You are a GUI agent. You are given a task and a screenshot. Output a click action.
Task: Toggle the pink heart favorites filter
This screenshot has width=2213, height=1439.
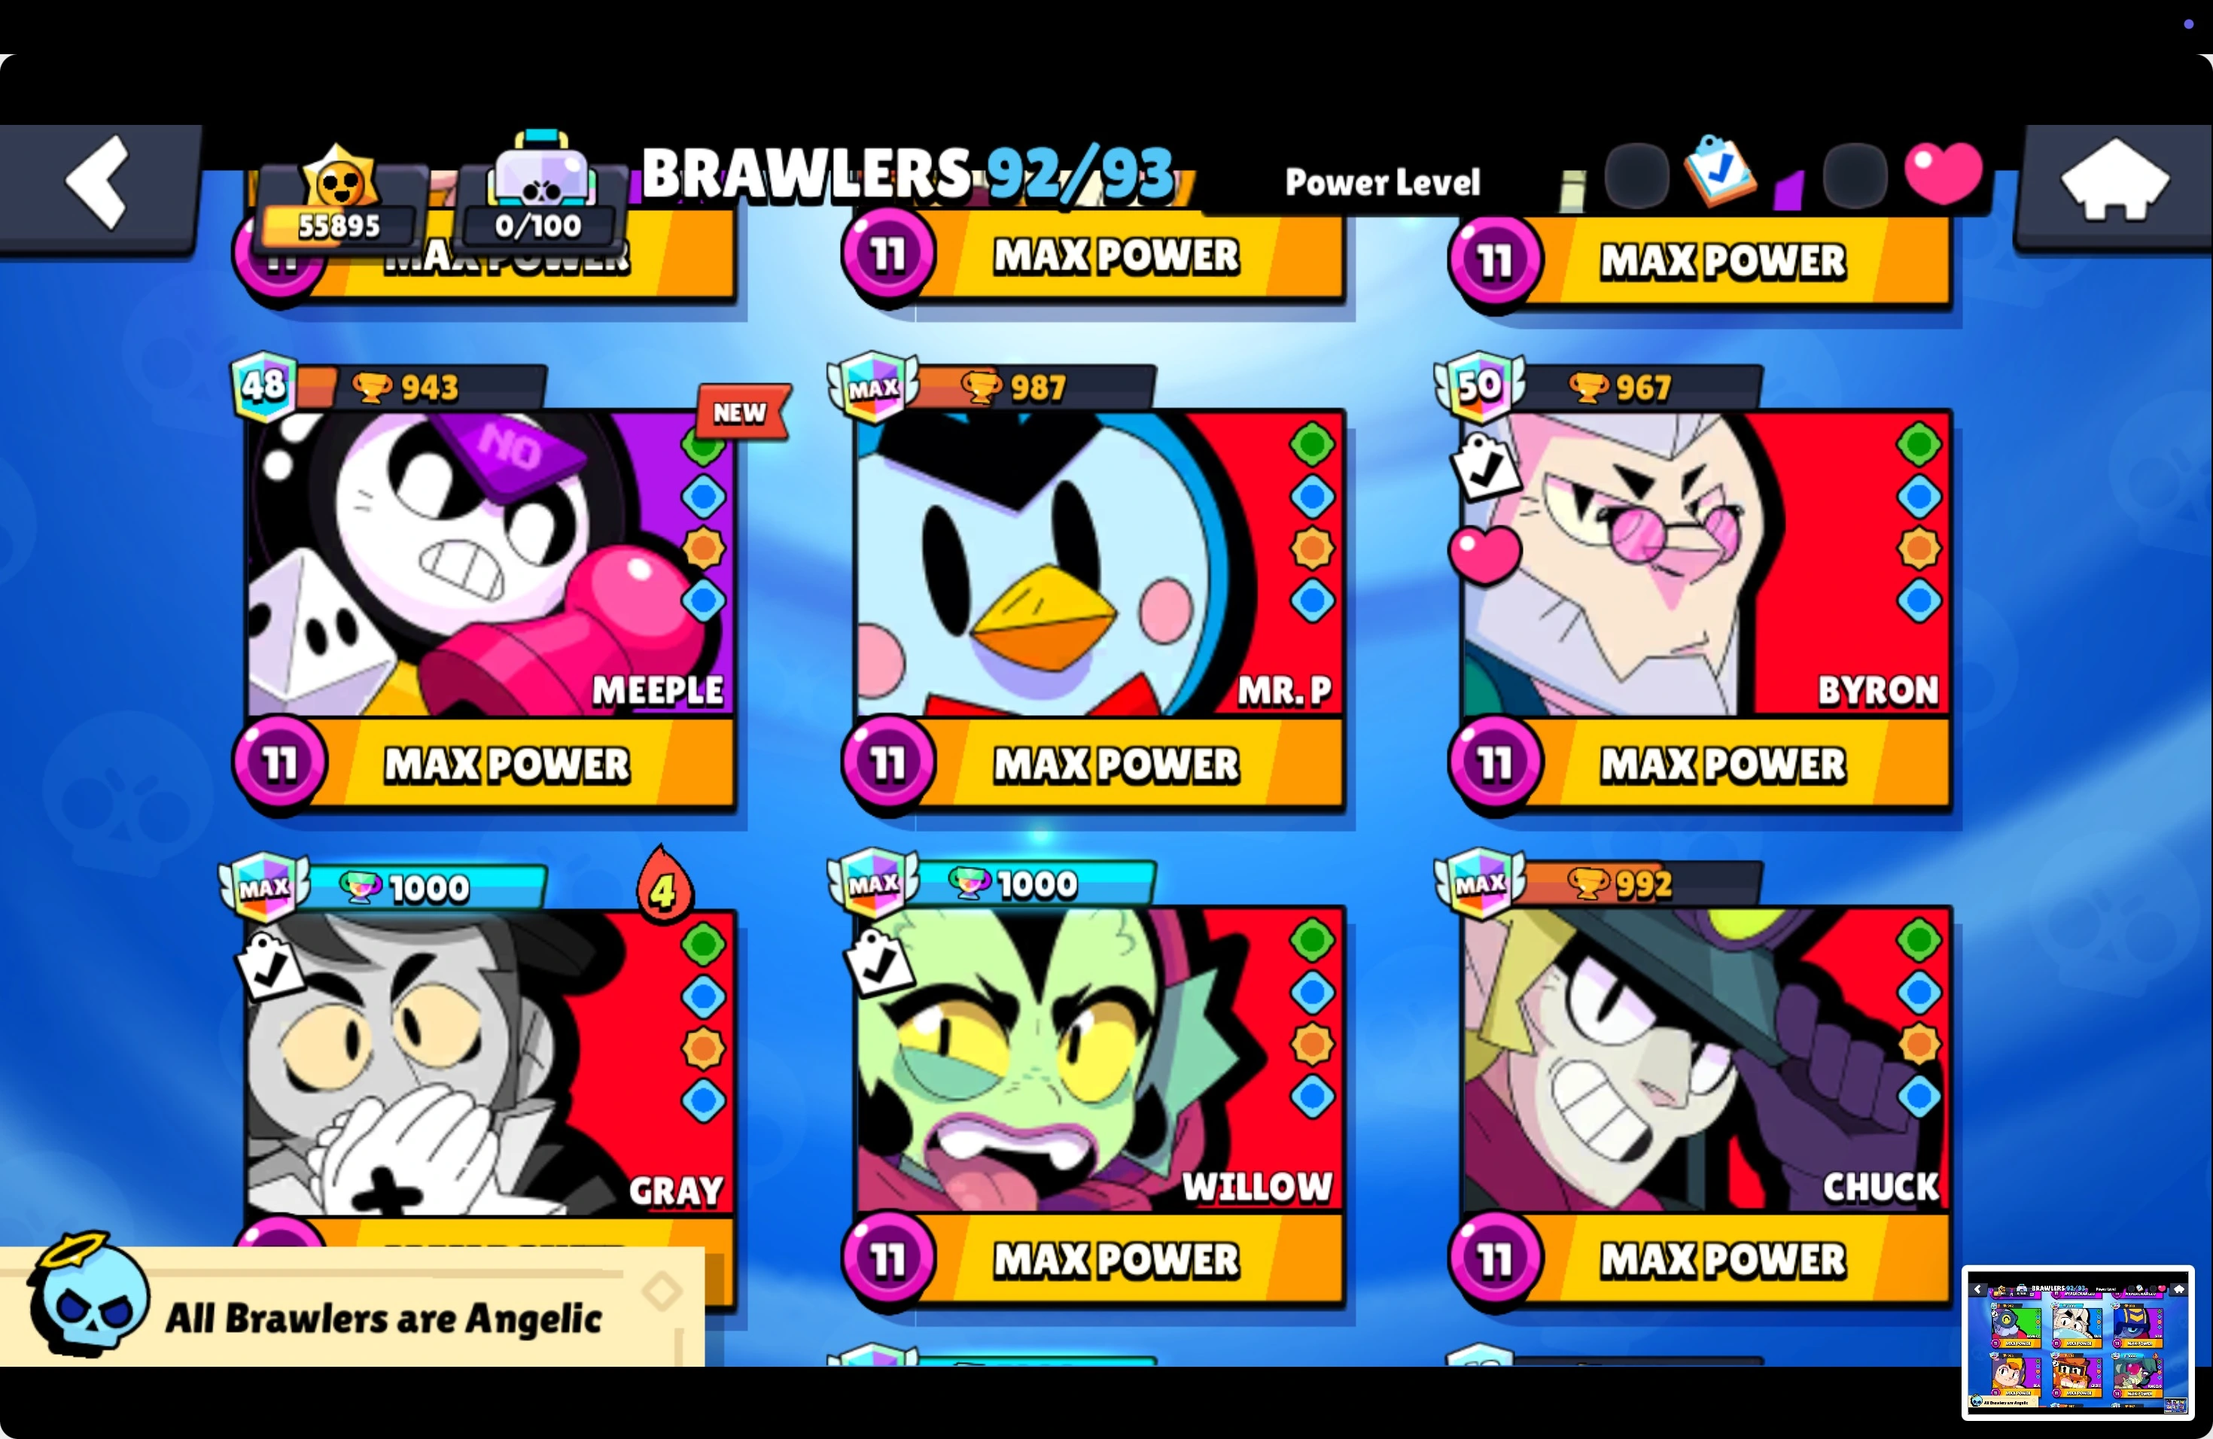pyautogui.click(x=1944, y=173)
